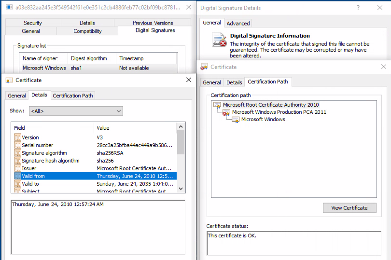Click the Signature algorithm field icon

point(17,152)
